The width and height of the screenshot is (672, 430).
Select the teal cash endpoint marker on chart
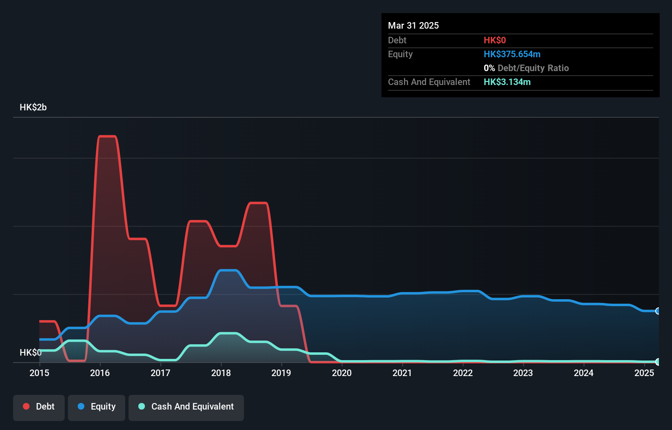(x=658, y=362)
